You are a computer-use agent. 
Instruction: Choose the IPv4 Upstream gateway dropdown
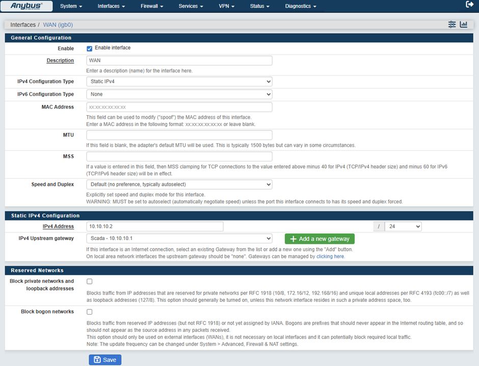[179, 239]
